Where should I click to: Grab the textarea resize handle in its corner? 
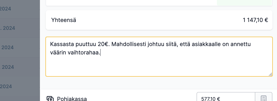[x=270, y=74]
